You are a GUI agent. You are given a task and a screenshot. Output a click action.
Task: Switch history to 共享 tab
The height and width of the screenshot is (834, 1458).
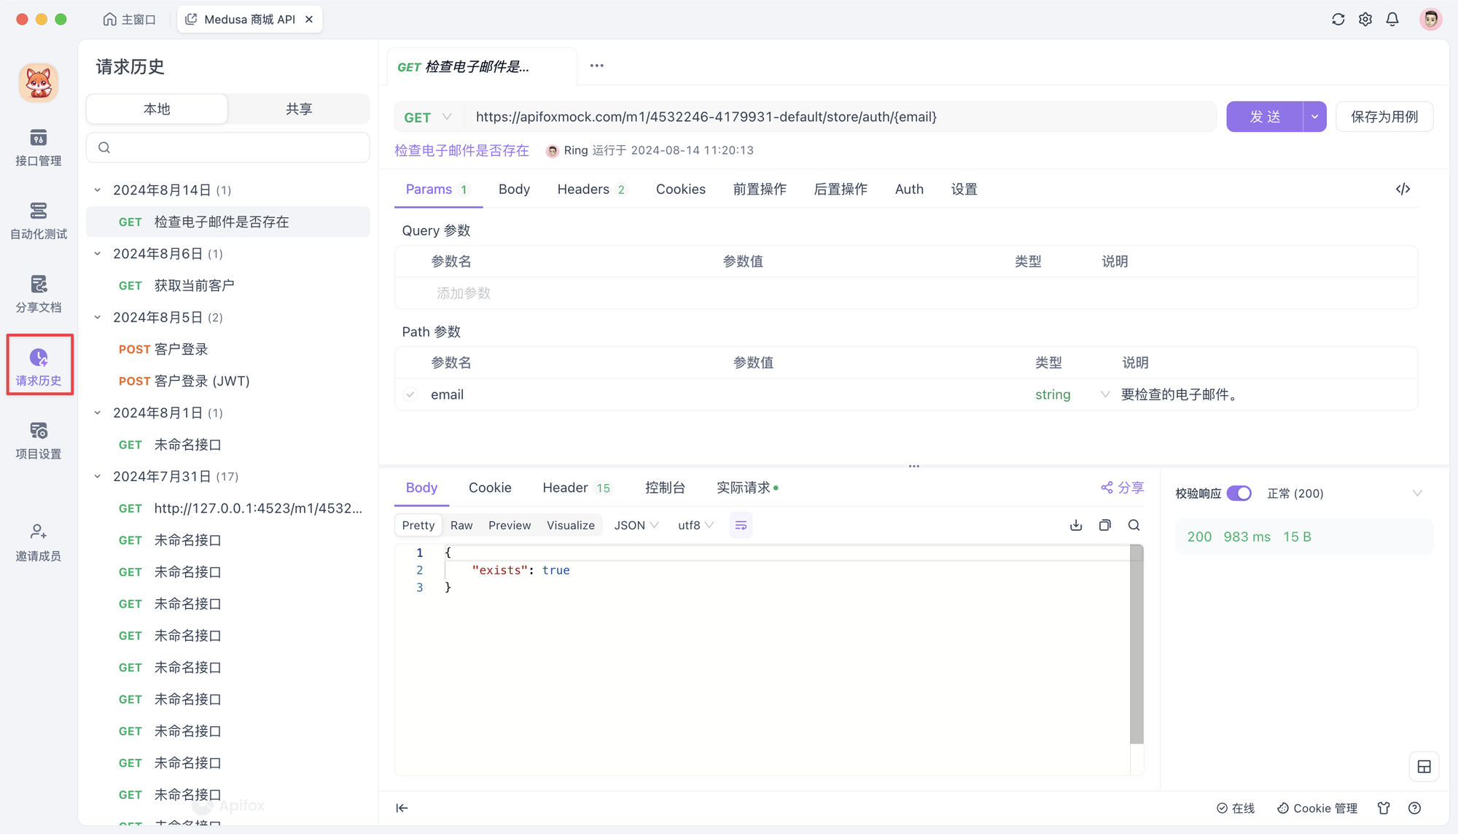click(299, 109)
